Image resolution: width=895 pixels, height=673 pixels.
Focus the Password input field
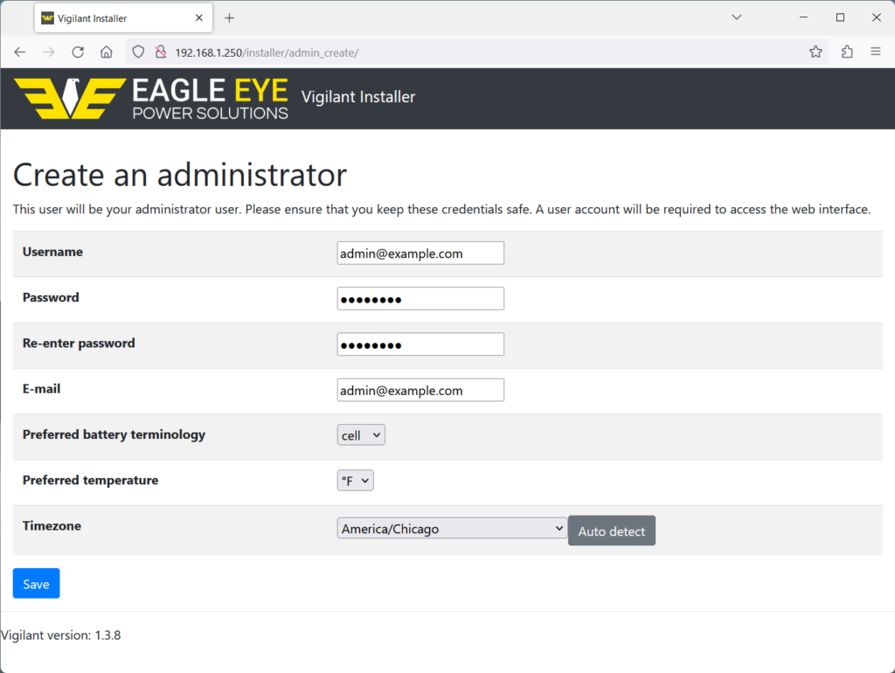point(420,299)
